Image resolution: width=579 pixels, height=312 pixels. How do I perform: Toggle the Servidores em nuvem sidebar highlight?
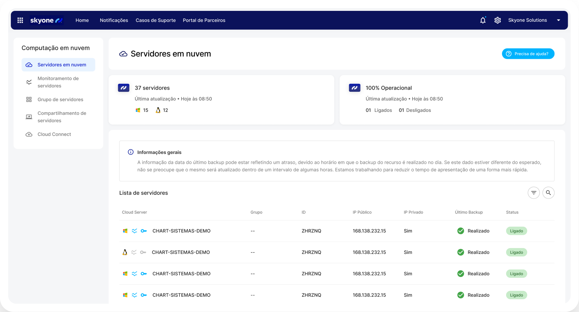[58, 65]
